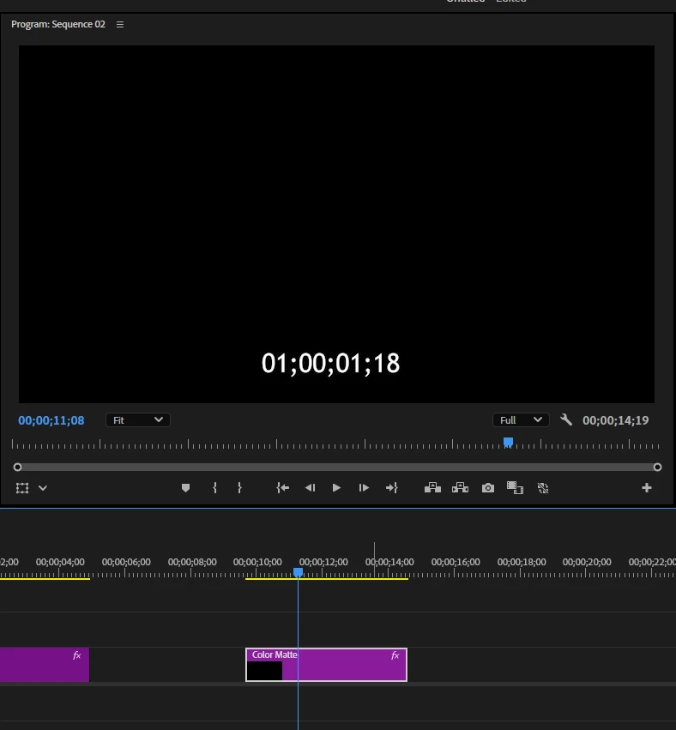
Task: Click Go to In point button
Action: (x=282, y=488)
